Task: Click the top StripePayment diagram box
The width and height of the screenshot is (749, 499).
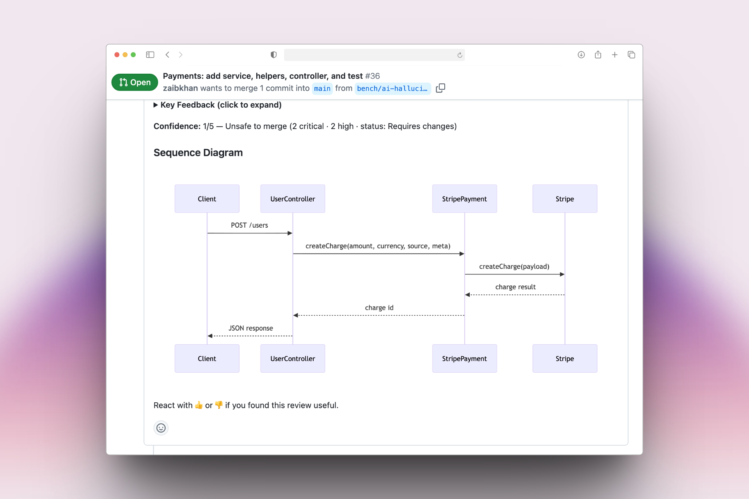Action: point(464,199)
